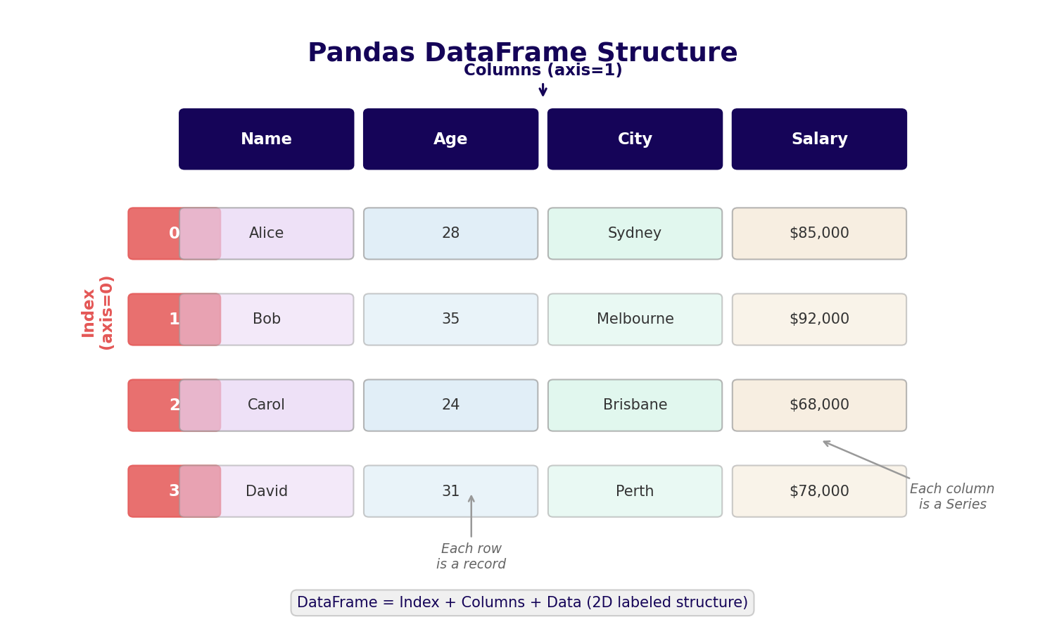This screenshot has height=622, width=1045.
Task: Click the Each row is a record note
Action: click(x=471, y=557)
